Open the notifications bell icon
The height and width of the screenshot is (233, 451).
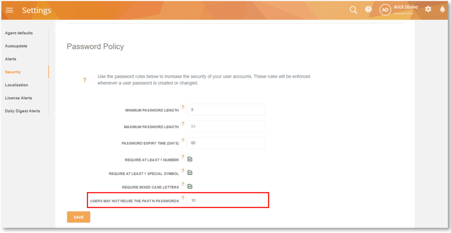pyautogui.click(x=442, y=10)
